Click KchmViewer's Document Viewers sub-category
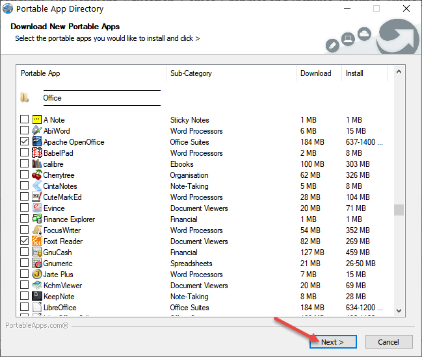The height and width of the screenshot is (357, 422). point(199,286)
